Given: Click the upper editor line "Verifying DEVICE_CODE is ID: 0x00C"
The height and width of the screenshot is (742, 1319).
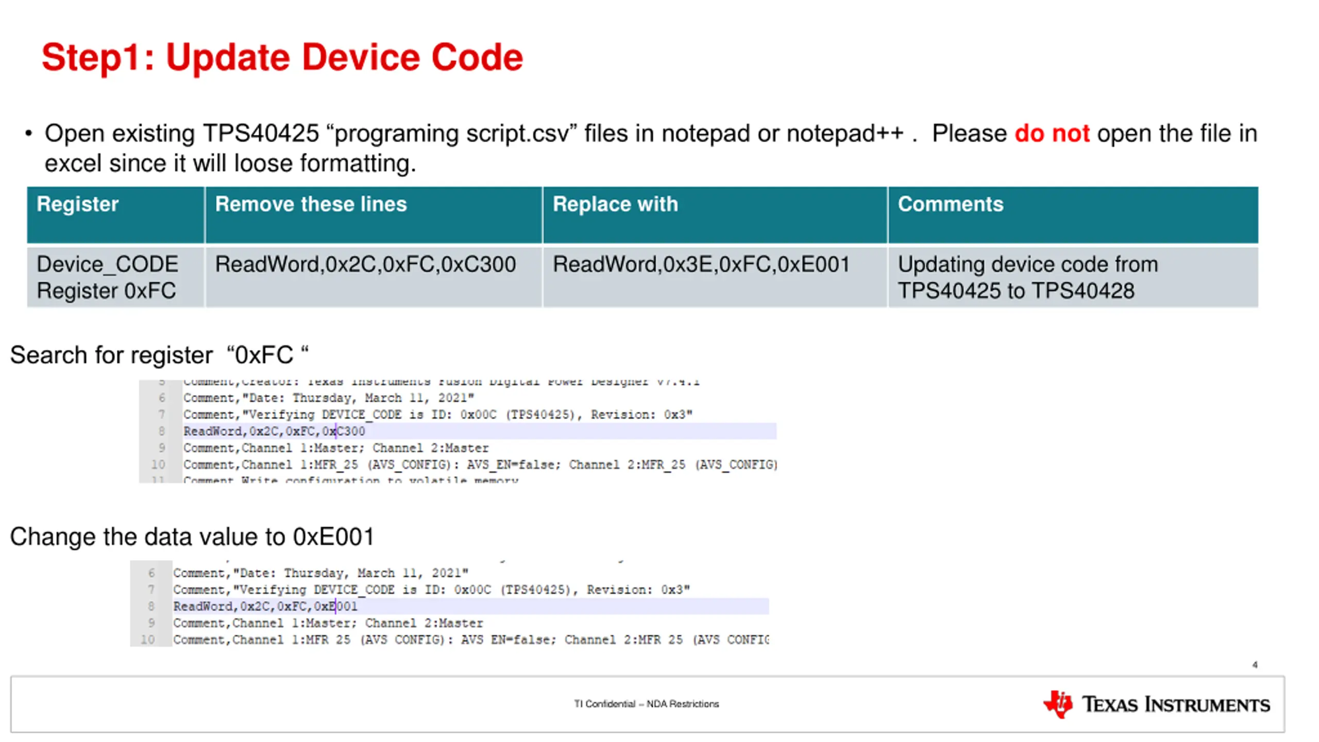Looking at the screenshot, I should tap(438, 415).
